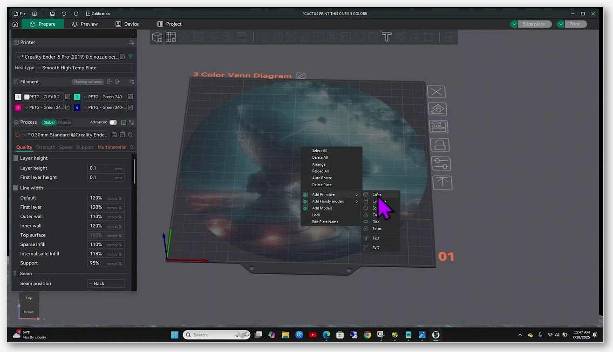Switch to the Preview tab
This screenshot has height=352, width=613.
pyautogui.click(x=84, y=24)
